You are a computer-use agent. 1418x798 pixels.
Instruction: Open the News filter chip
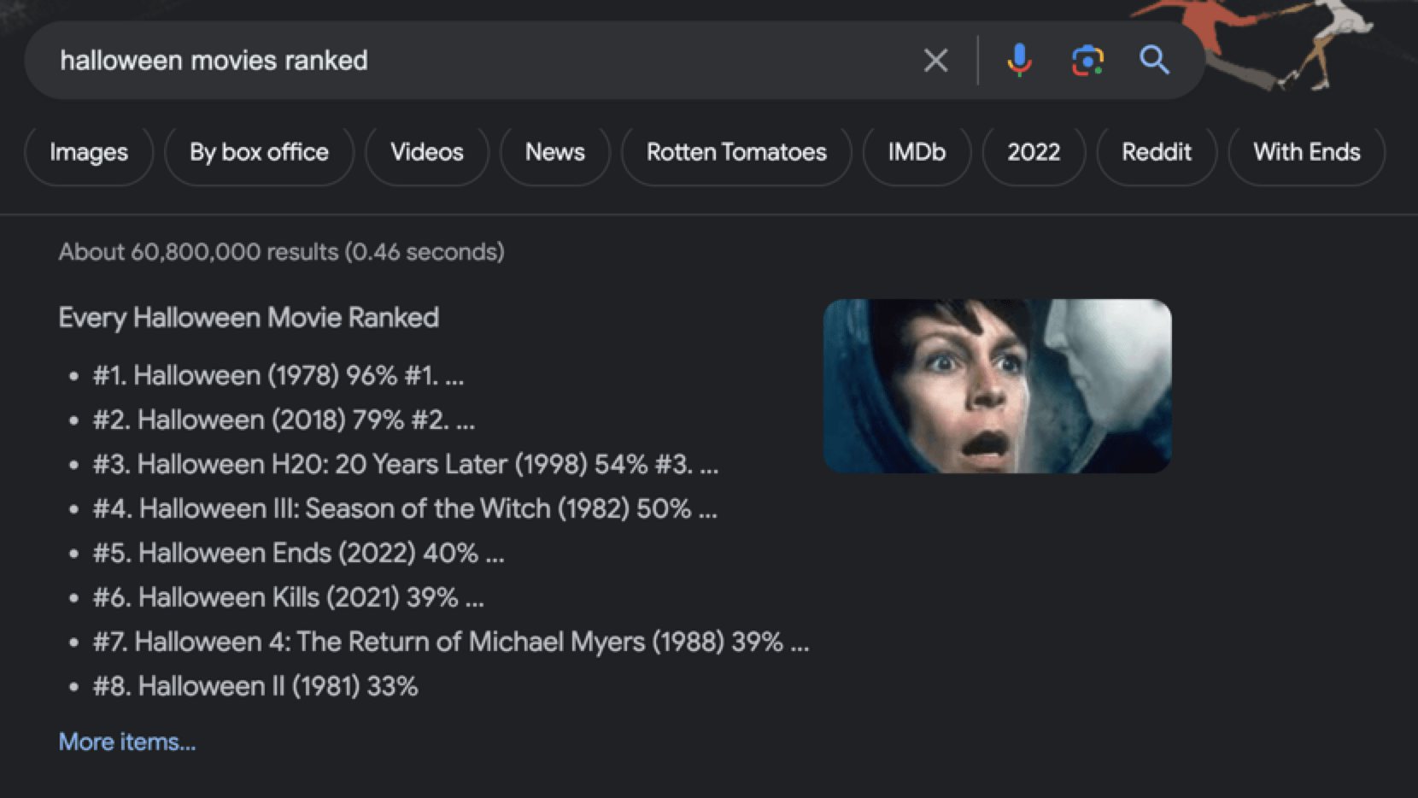tap(555, 152)
